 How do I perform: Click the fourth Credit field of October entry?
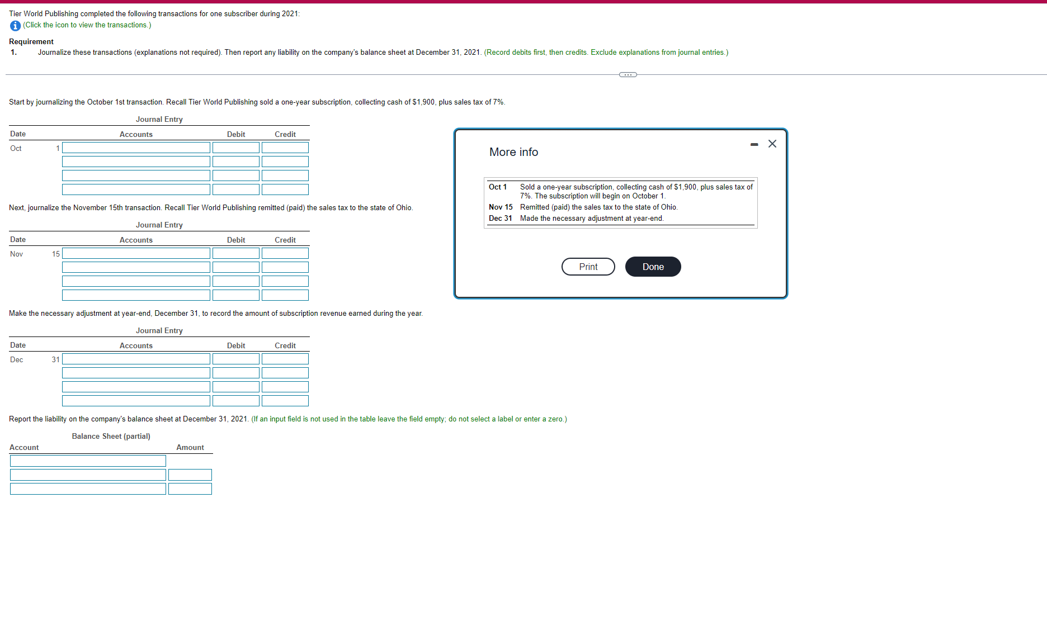(285, 189)
